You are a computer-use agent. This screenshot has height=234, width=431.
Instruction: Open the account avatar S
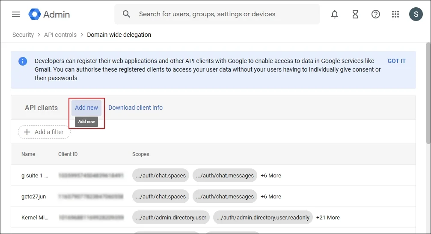416,14
